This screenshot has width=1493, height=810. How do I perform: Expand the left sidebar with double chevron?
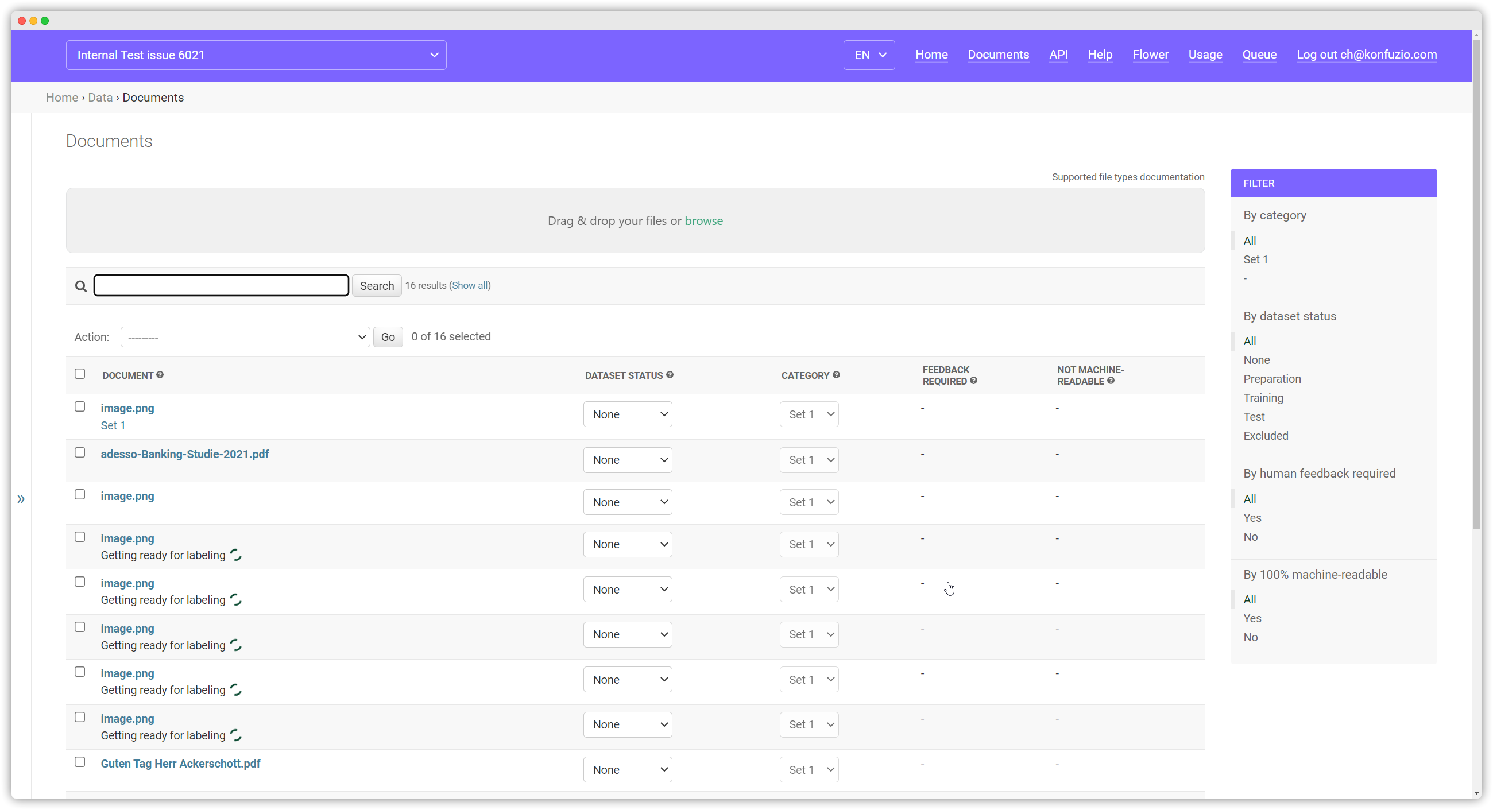click(x=21, y=499)
